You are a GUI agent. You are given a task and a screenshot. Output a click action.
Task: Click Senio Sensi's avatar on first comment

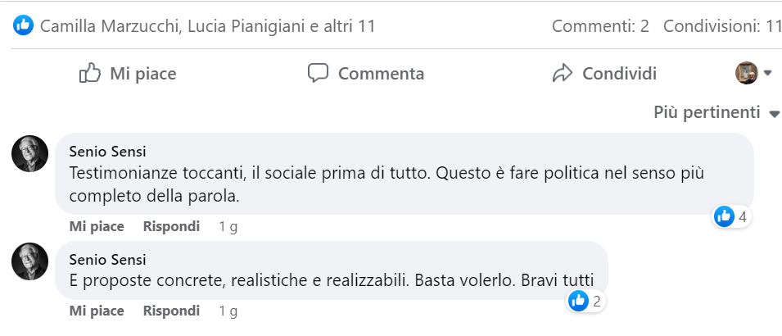coord(30,154)
